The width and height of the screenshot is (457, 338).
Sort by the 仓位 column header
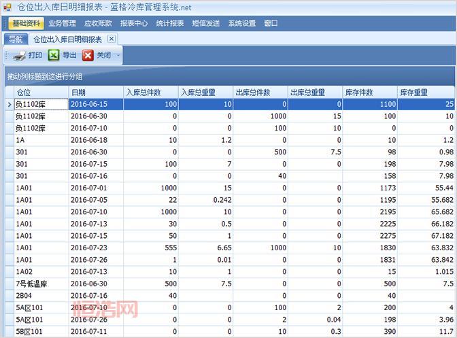click(40, 92)
